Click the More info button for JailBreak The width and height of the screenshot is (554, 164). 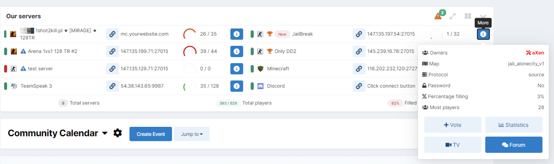click(483, 34)
